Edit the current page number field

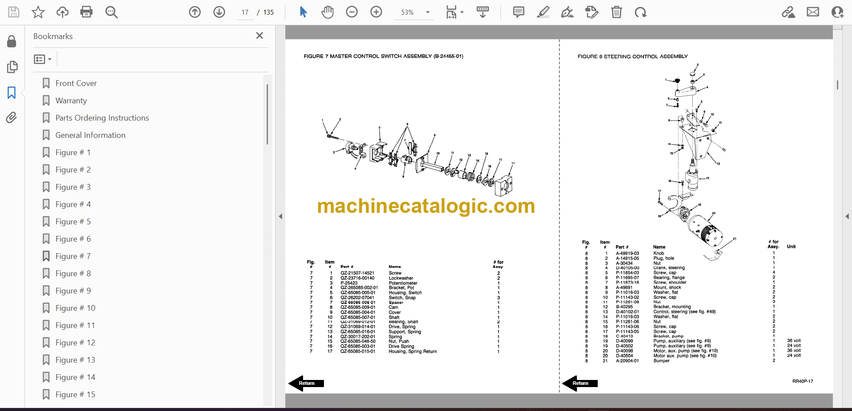pos(245,12)
